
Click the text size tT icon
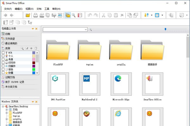(x=30, y=22)
